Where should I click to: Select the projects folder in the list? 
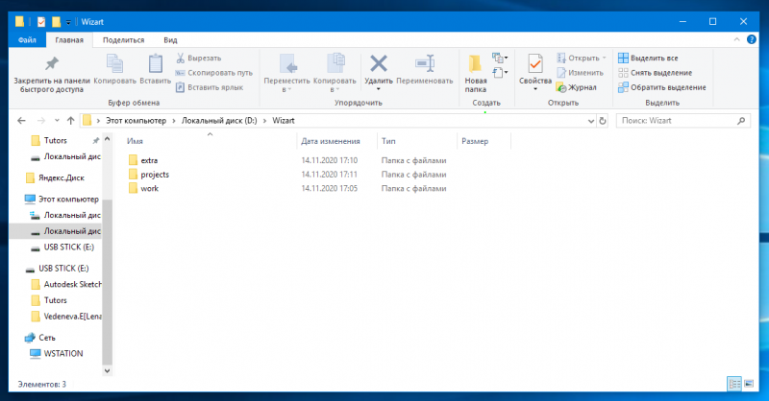(x=154, y=175)
